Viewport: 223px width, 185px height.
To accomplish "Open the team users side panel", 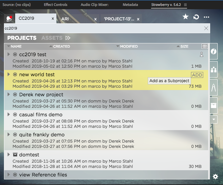I will (213, 69).
